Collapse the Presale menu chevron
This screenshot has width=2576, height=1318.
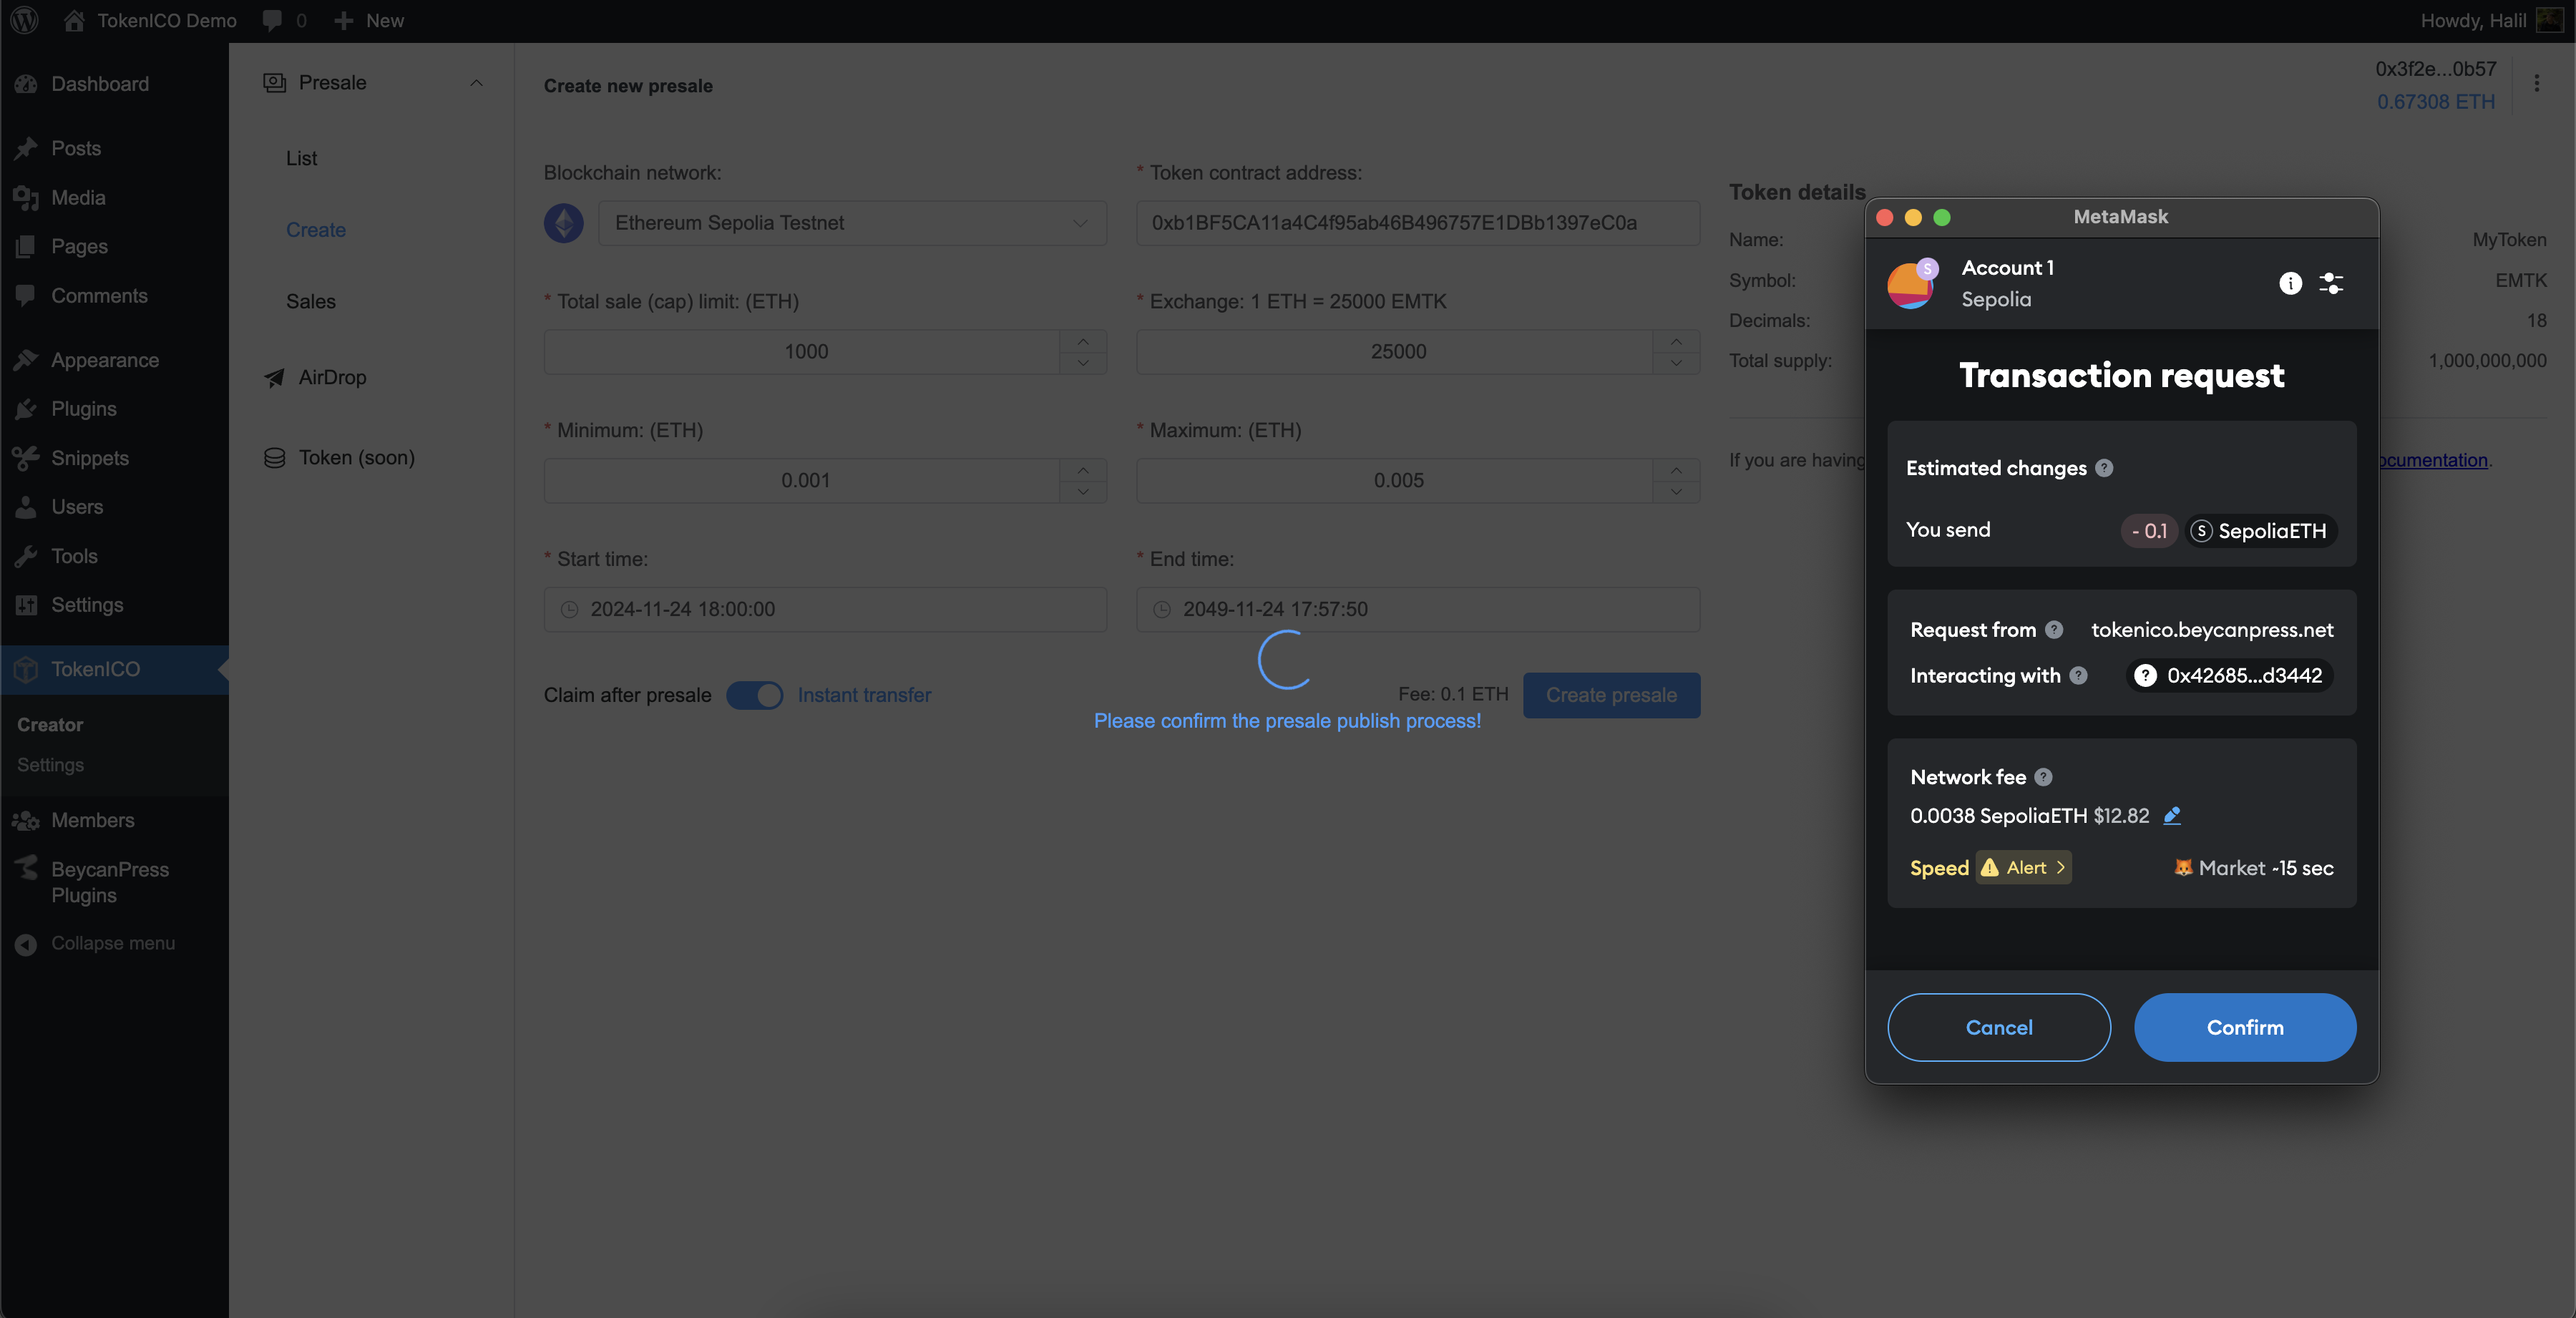(x=476, y=82)
